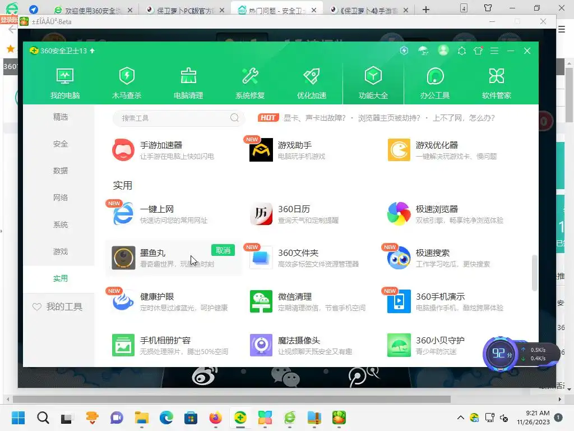
Task: Open the 手游加速器 tool icon
Action: [123, 149]
